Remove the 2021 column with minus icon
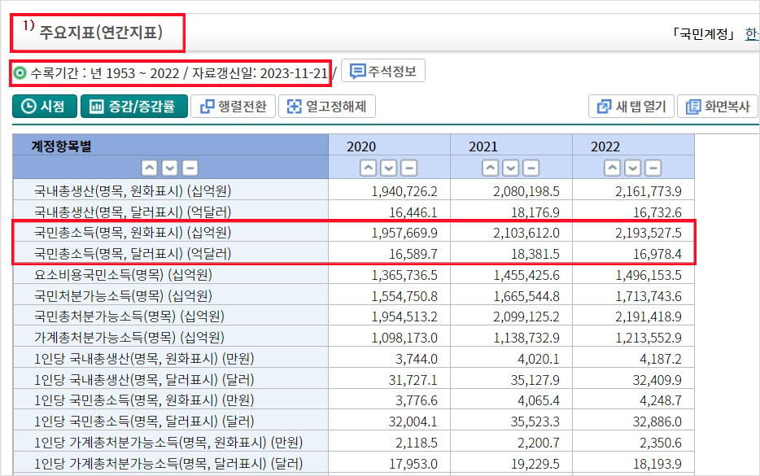 (531, 168)
